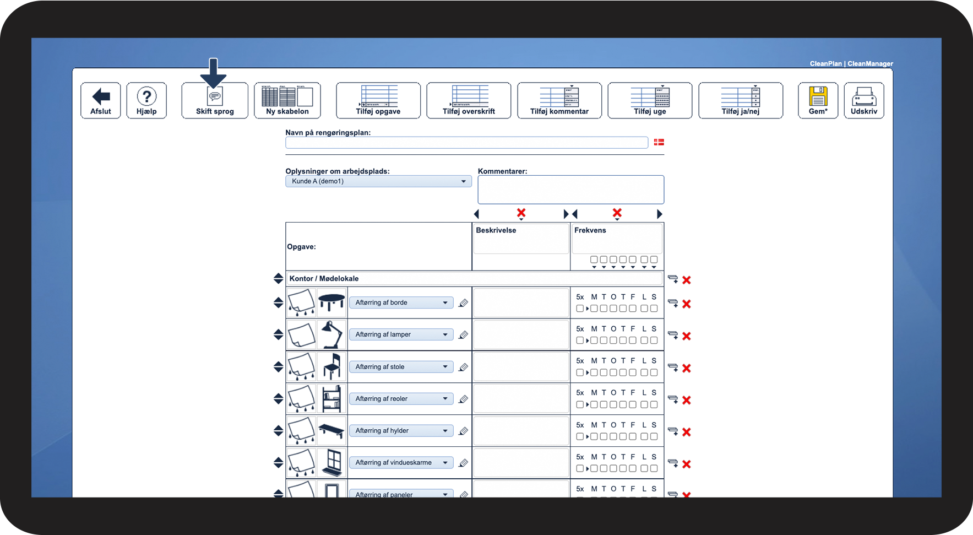Click the pencil icon beside Aftørring af stole
The width and height of the screenshot is (973, 535).
[x=464, y=367]
